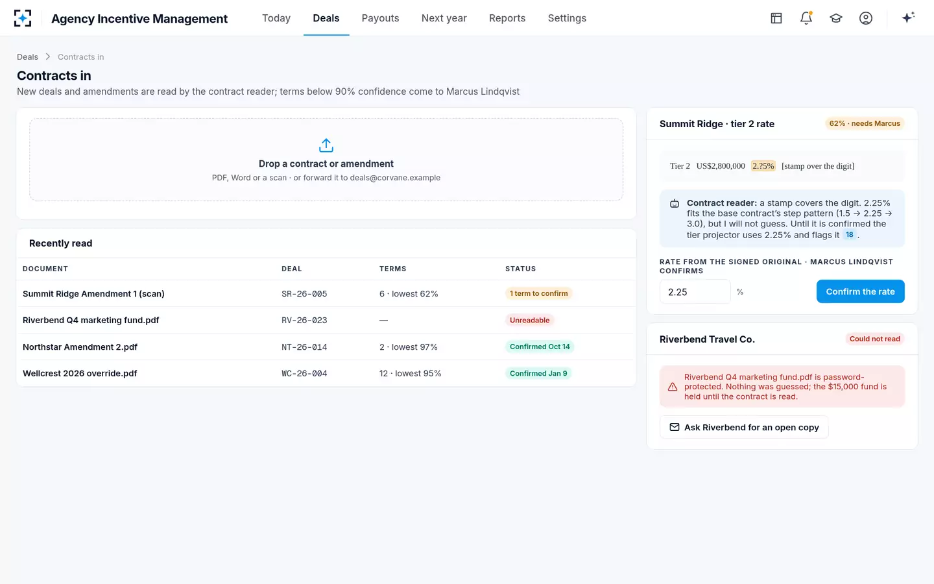934x584 pixels.
Task: Open the Settings tab
Action: [567, 18]
